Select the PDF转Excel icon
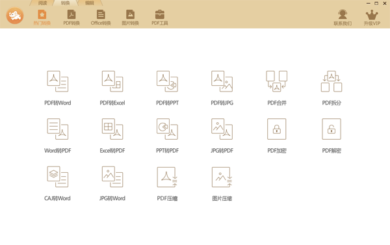390x245 pixels. pyautogui.click(x=112, y=81)
